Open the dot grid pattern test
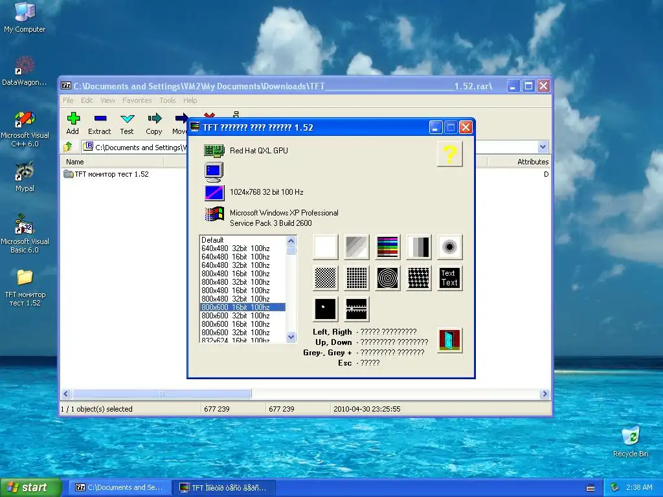Screen dimensions: 663x497 pos(357,278)
